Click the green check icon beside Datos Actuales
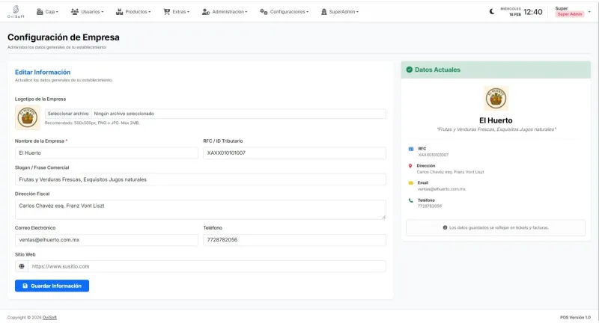 (x=409, y=70)
